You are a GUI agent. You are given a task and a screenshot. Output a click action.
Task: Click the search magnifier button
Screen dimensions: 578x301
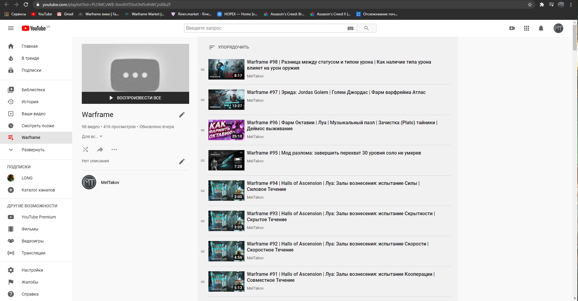click(366, 28)
